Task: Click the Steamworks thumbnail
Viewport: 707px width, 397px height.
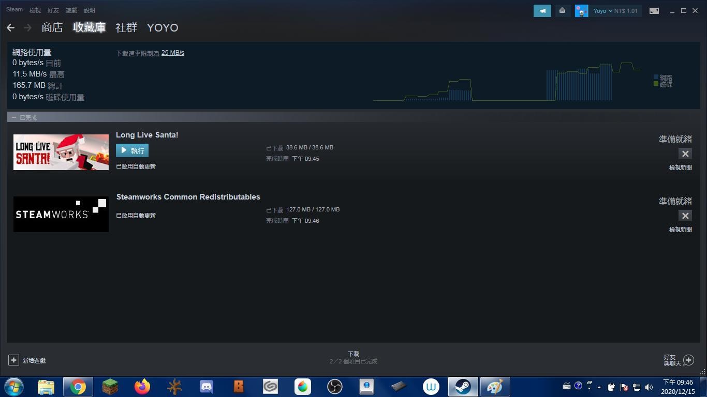Action: click(61, 214)
